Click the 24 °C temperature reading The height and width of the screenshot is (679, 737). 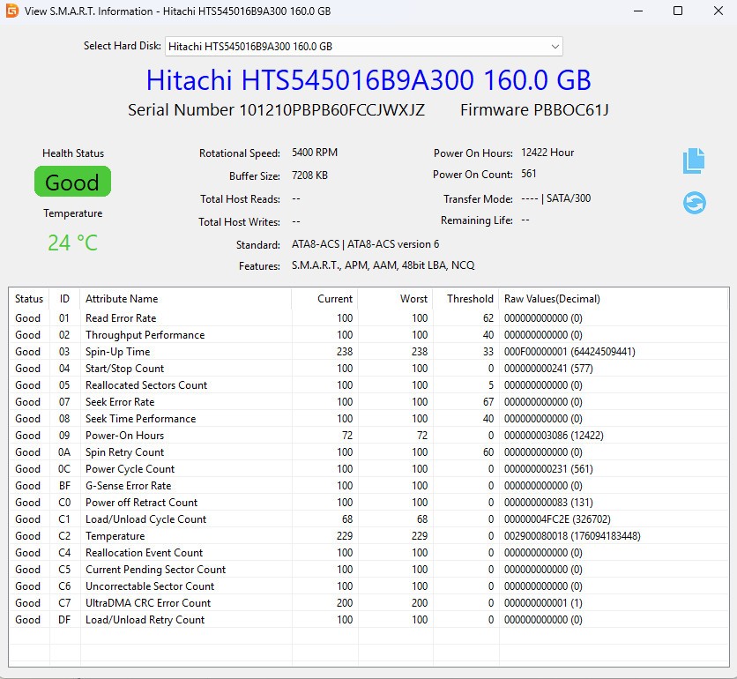tap(72, 243)
